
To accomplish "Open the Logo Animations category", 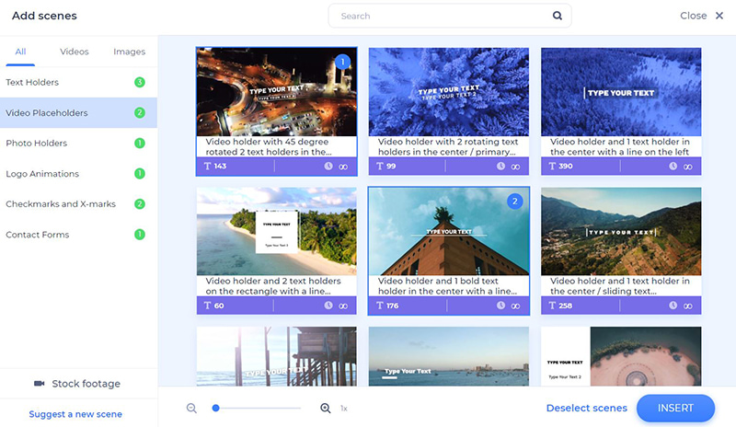I will [78, 174].
